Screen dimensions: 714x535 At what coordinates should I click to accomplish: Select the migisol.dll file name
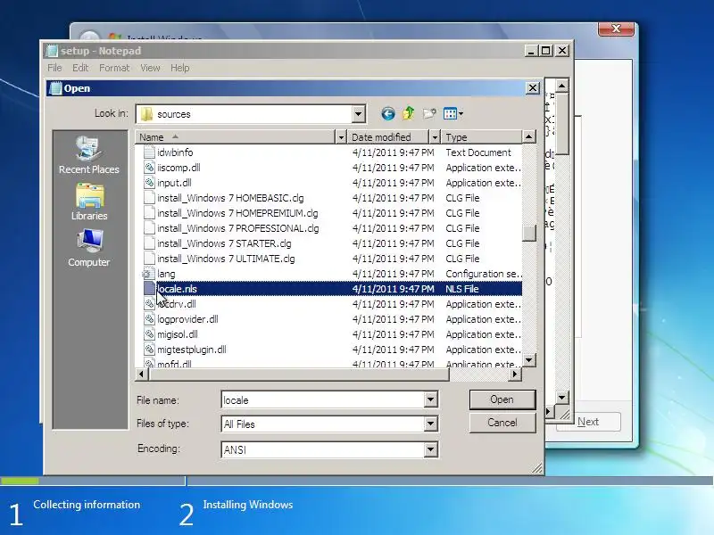click(x=177, y=334)
